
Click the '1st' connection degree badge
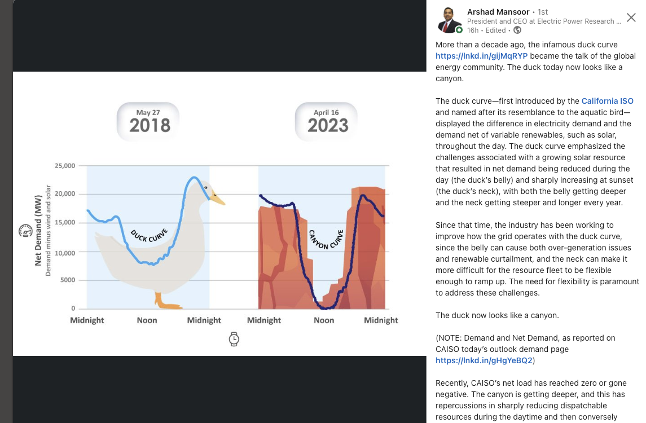click(543, 12)
